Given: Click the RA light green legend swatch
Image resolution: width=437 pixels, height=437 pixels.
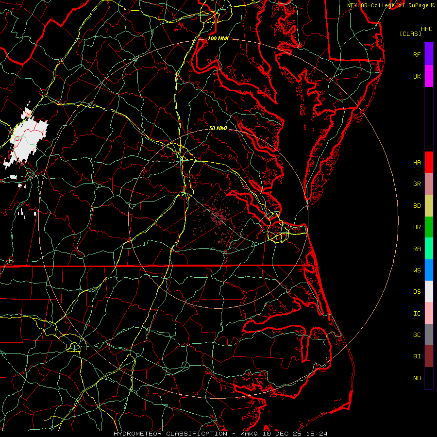Looking at the screenshot, I should (429, 248).
